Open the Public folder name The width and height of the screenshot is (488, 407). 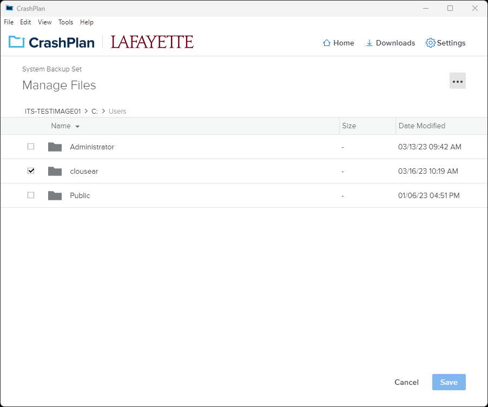pos(80,195)
